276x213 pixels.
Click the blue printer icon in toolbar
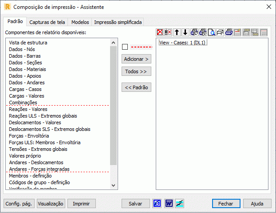[x=229, y=32]
